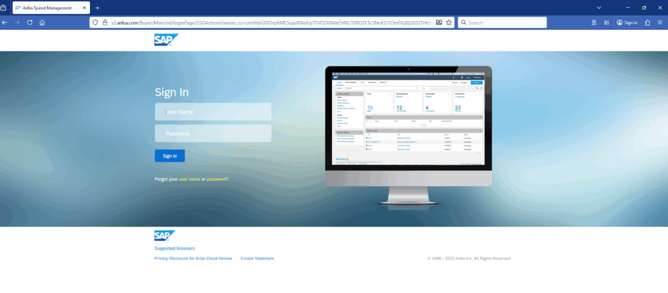
Task: Go to the browser Home icon
Action: [x=42, y=22]
